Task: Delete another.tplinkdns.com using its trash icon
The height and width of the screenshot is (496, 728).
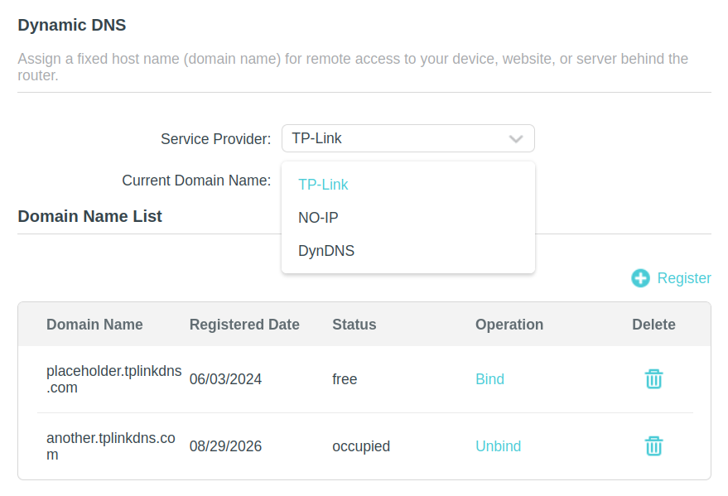Action: (653, 445)
